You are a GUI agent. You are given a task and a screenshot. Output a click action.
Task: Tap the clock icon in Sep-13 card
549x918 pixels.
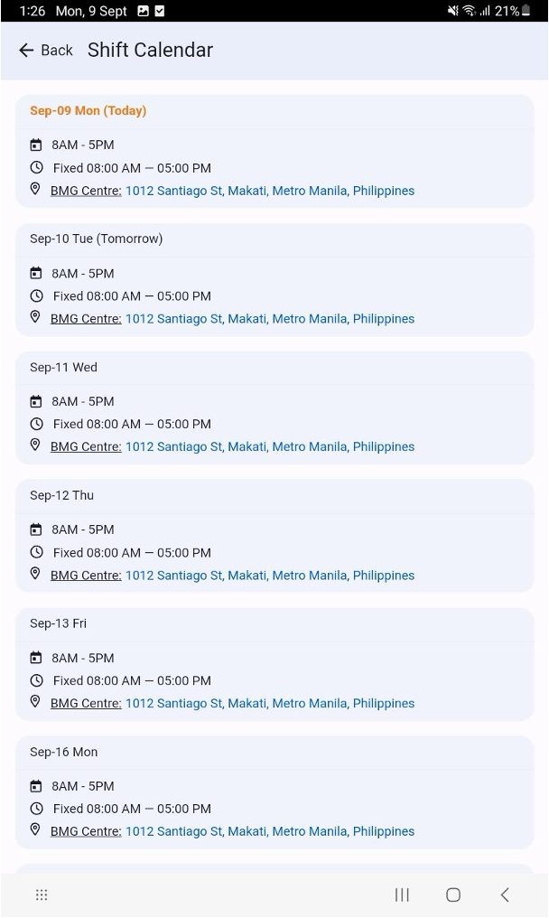(x=36, y=680)
